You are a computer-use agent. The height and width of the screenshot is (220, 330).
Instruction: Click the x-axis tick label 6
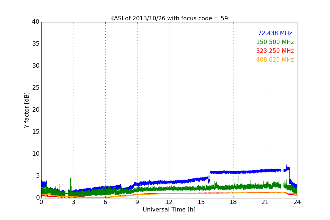click(x=105, y=202)
